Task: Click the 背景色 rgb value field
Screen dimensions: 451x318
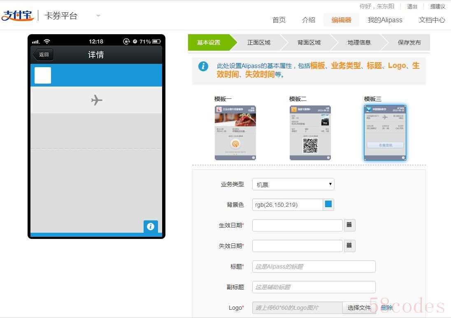Action: (x=287, y=205)
